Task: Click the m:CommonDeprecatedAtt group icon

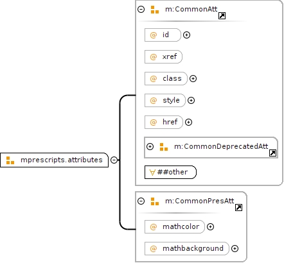Action: (x=164, y=147)
